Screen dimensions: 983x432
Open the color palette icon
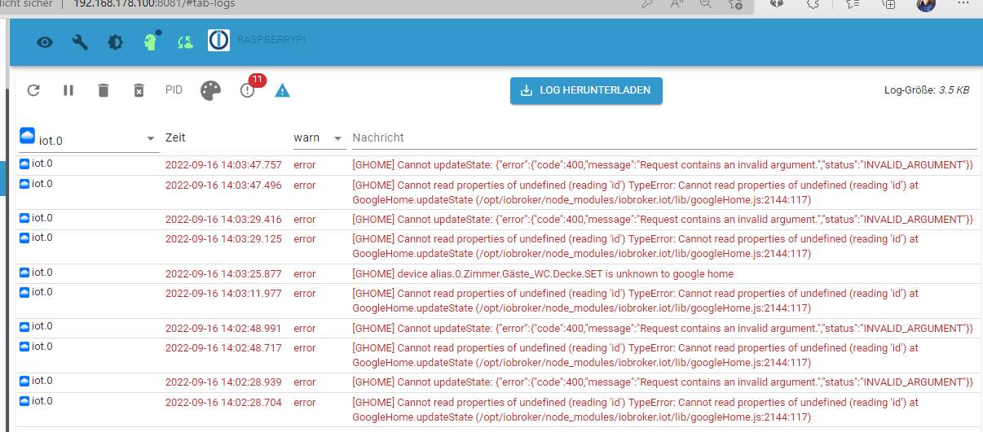coord(211,90)
